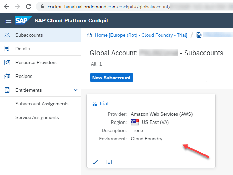Click the Entitlements checklist icon
Screen dimensions: 233x175
point(7,90)
